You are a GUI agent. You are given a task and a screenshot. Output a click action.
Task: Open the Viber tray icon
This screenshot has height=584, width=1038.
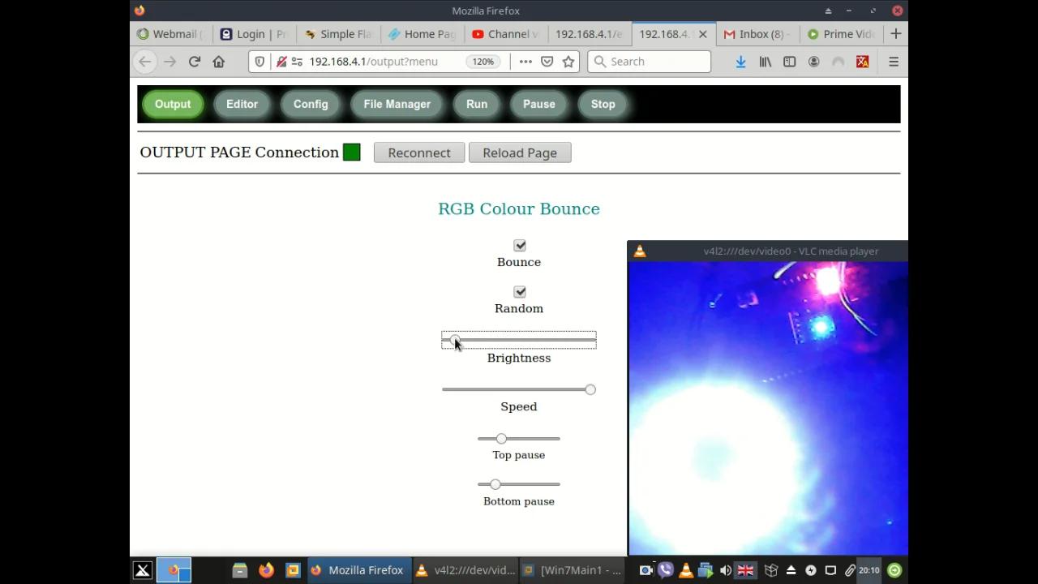click(x=666, y=570)
